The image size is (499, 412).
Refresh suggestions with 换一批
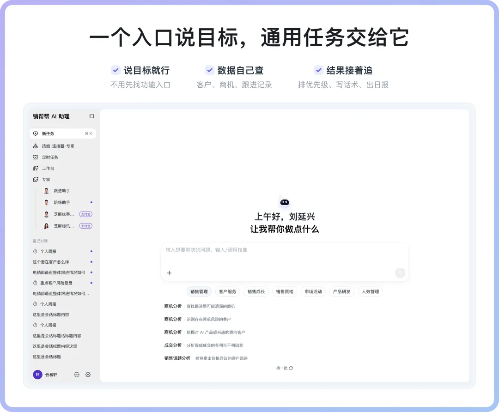pyautogui.click(x=285, y=368)
